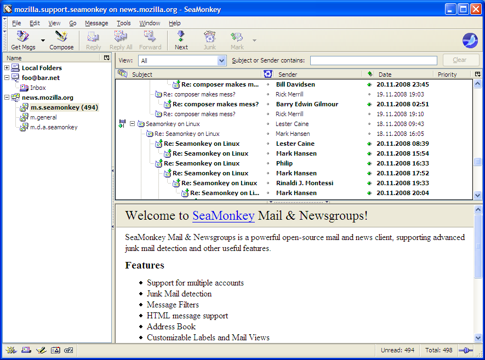Open Navigator from the status bar icon
Viewport: 485px width, 360px height.
(x=11, y=350)
